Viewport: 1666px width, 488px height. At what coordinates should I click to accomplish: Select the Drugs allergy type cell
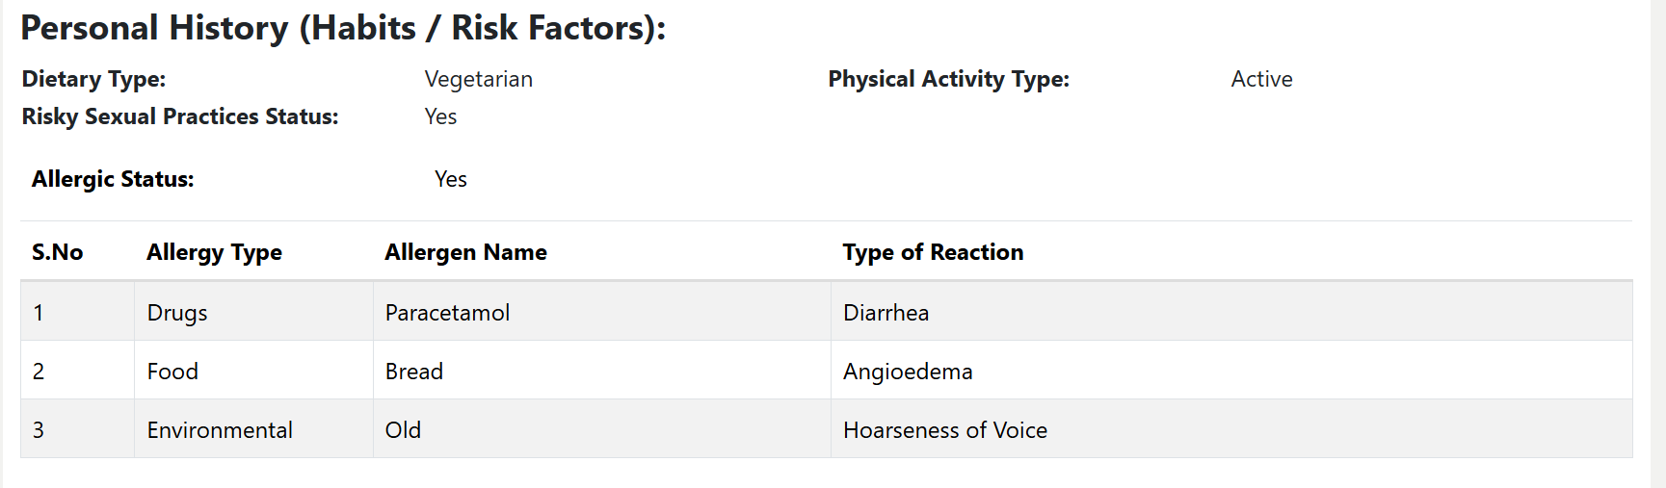pos(177,313)
